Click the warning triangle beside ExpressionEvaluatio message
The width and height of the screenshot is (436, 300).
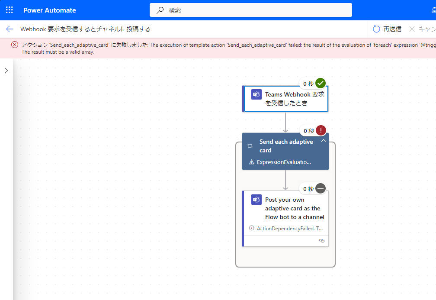pos(251,162)
